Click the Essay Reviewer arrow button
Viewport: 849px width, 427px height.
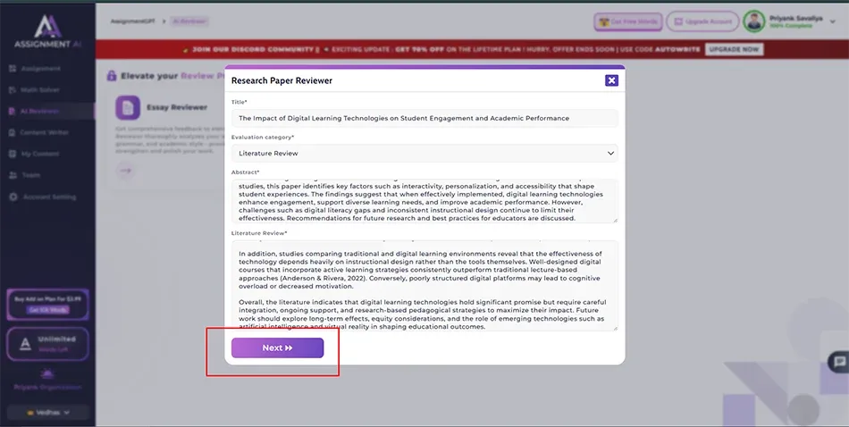click(x=126, y=171)
